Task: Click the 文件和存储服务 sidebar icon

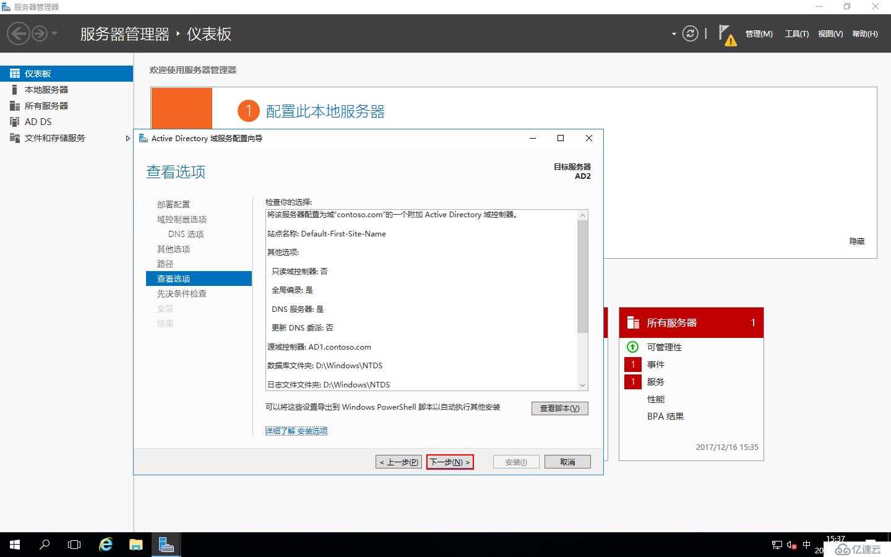Action: coord(15,138)
